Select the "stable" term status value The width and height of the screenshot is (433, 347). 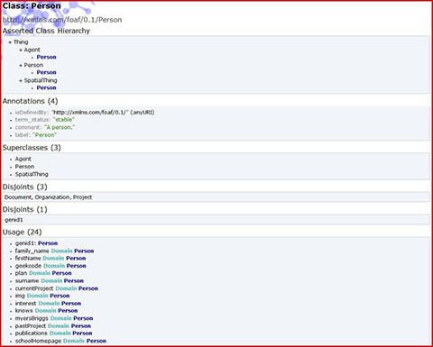click(63, 120)
